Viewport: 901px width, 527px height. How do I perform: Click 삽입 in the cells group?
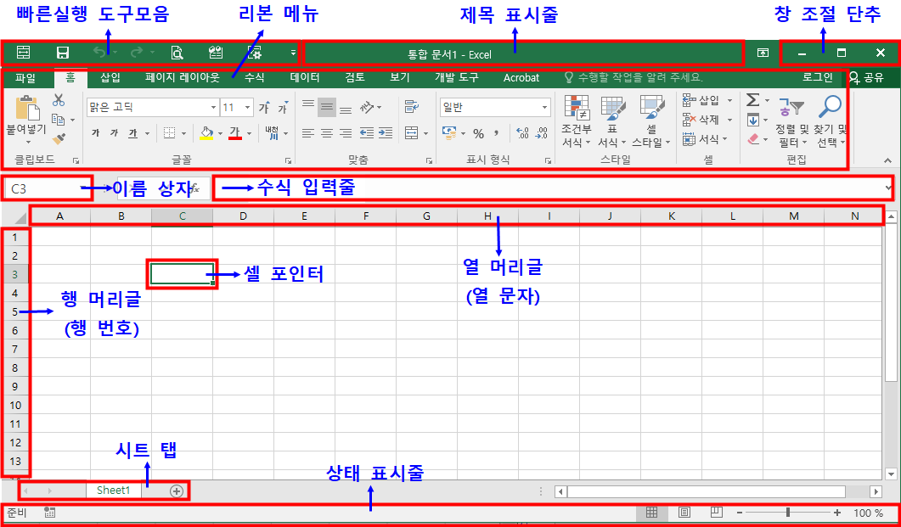pos(707,100)
